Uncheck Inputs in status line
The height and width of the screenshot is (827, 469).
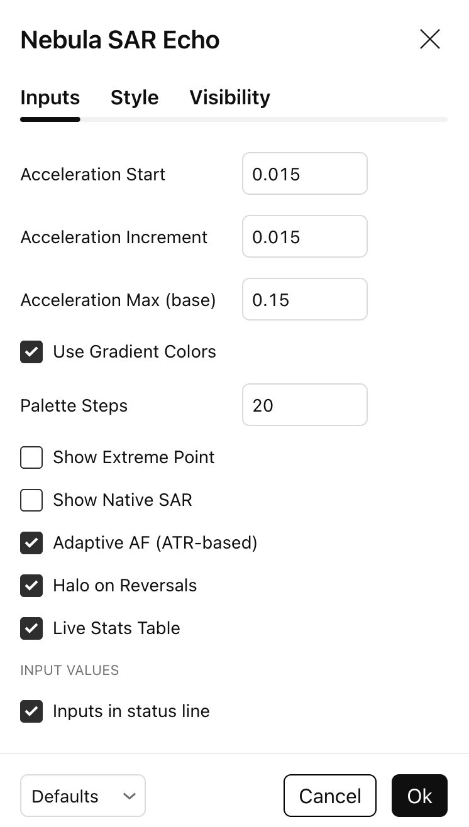(x=31, y=711)
